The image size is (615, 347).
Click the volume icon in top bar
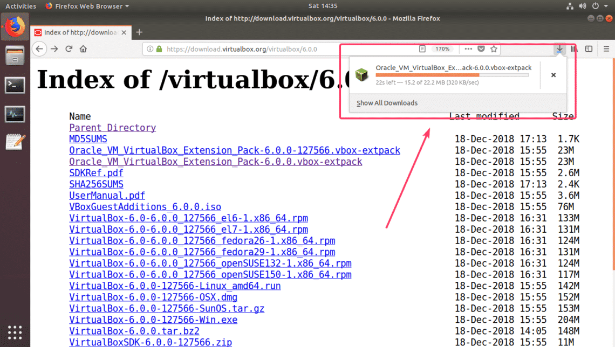[x=583, y=6]
